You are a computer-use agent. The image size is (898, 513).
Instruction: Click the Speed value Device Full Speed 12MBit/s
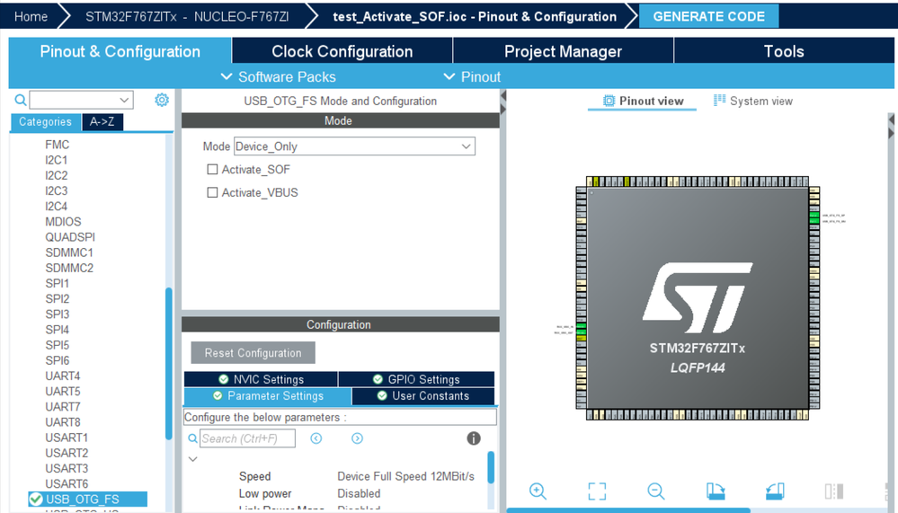(406, 476)
